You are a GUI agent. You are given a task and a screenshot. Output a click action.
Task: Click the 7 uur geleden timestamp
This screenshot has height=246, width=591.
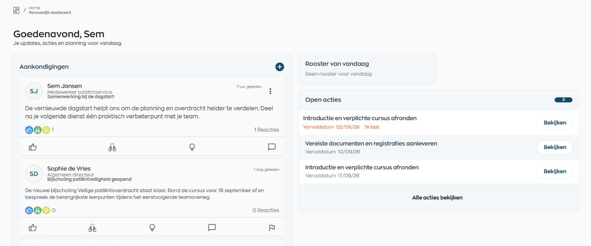[249, 87]
